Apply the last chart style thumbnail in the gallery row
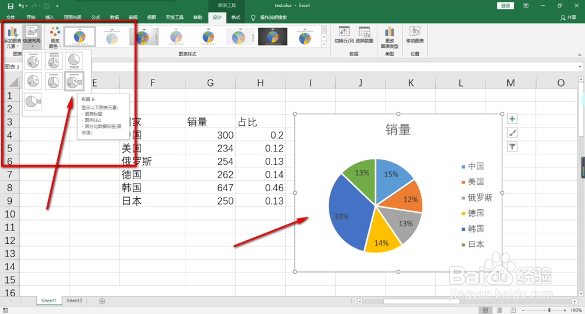This screenshot has width=585, height=314. (305, 37)
